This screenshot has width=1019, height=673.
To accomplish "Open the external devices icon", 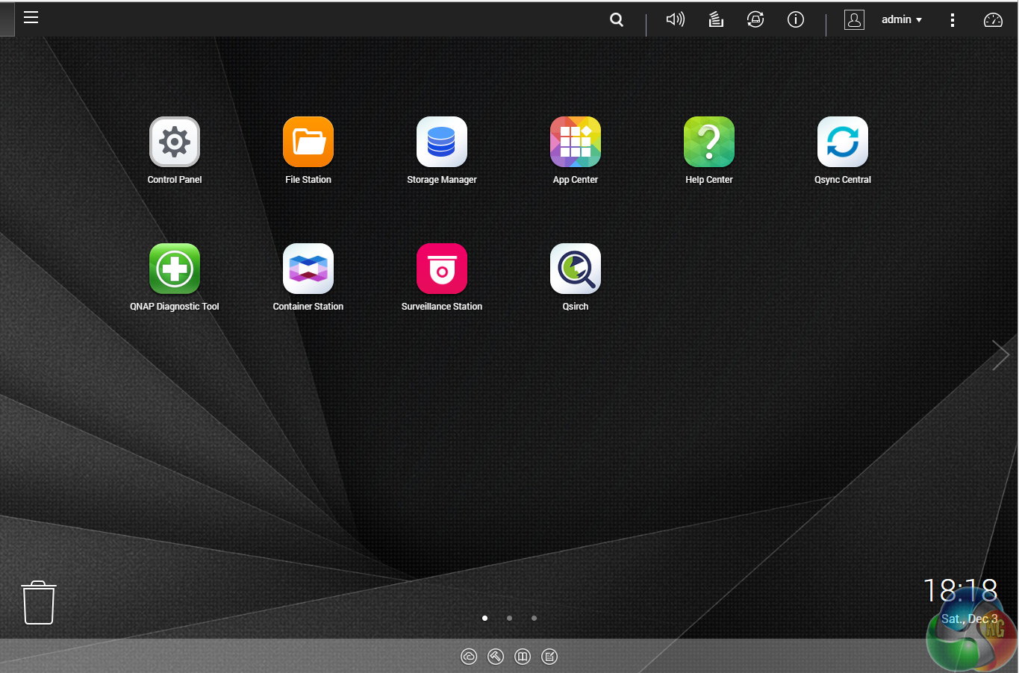I will click(755, 19).
